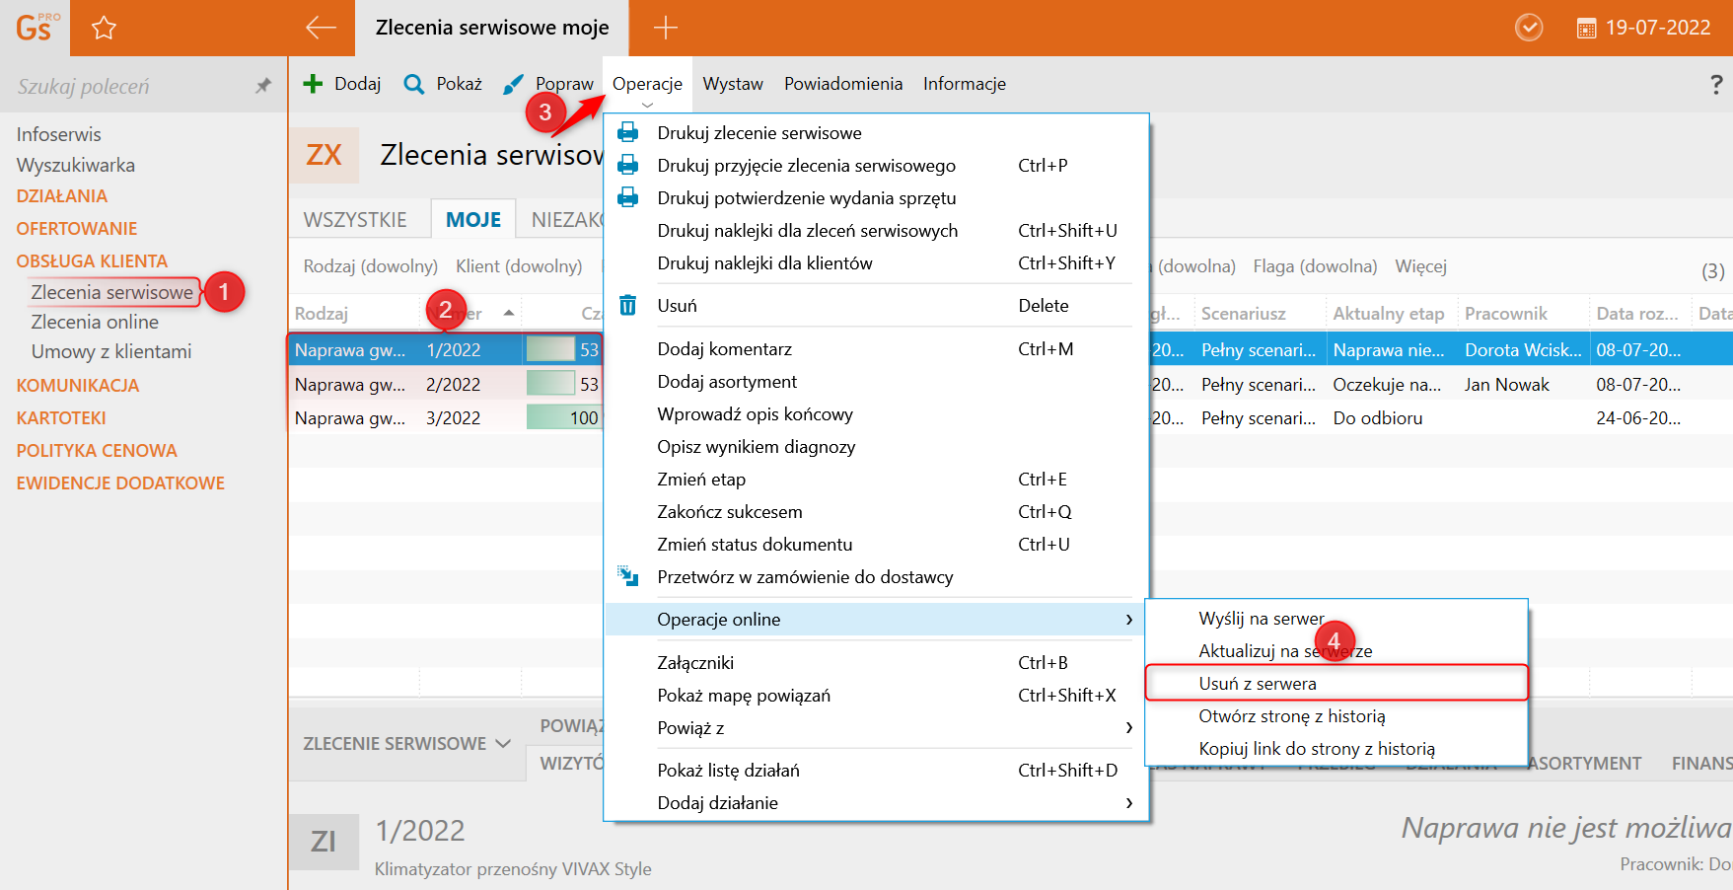This screenshot has height=890, width=1733.
Task: Expand OBSŁUGA KLIENTA section
Action: tap(92, 261)
